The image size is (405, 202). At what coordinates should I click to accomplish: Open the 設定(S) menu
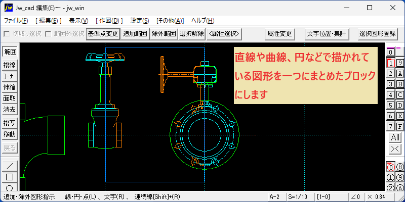tap(140, 21)
